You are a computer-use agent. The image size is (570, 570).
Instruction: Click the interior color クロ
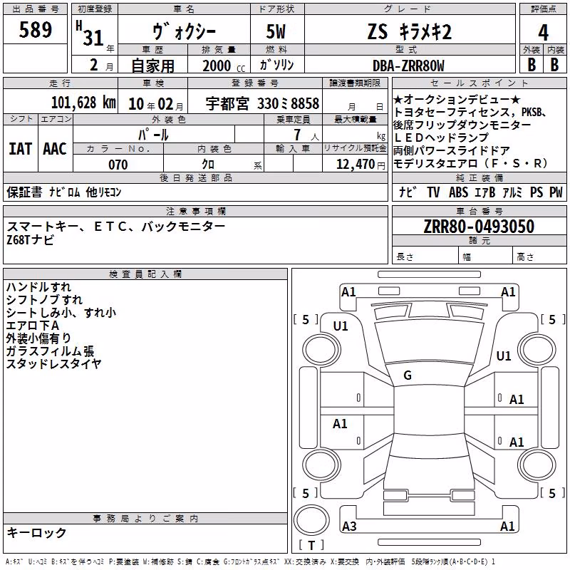(208, 165)
